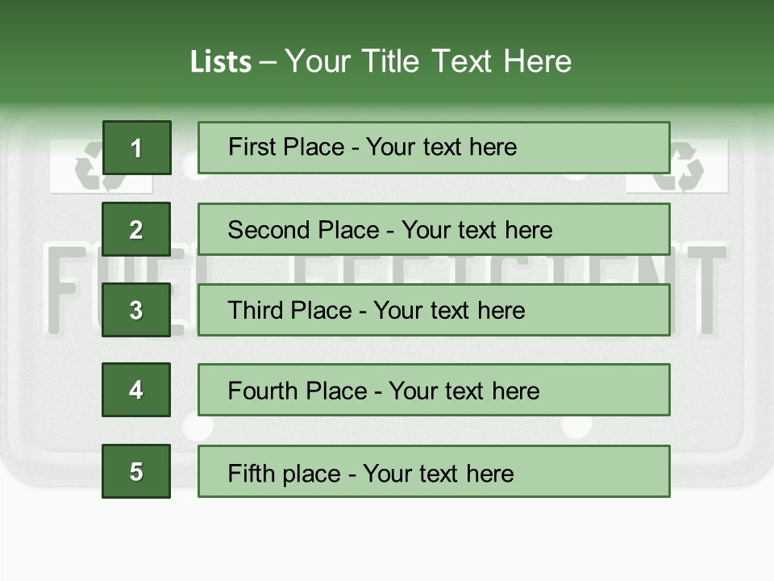
Task: Select the number 3 green box
Action: (x=136, y=310)
